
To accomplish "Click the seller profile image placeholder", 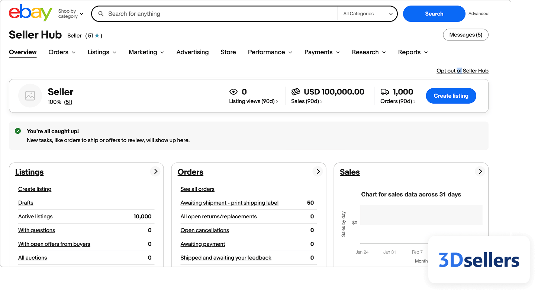I will (x=30, y=95).
